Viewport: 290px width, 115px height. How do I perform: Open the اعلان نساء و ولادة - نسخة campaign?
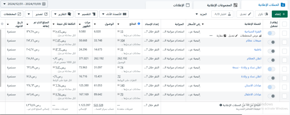point(247,68)
